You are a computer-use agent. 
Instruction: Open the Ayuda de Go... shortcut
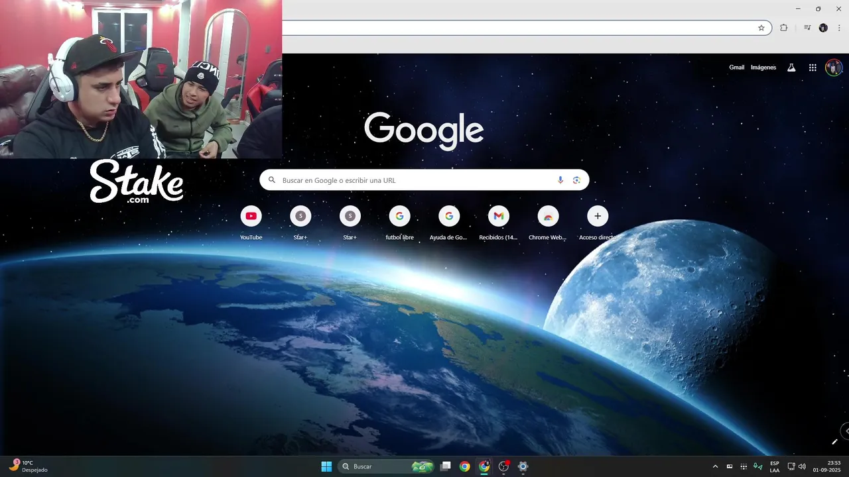click(x=449, y=223)
